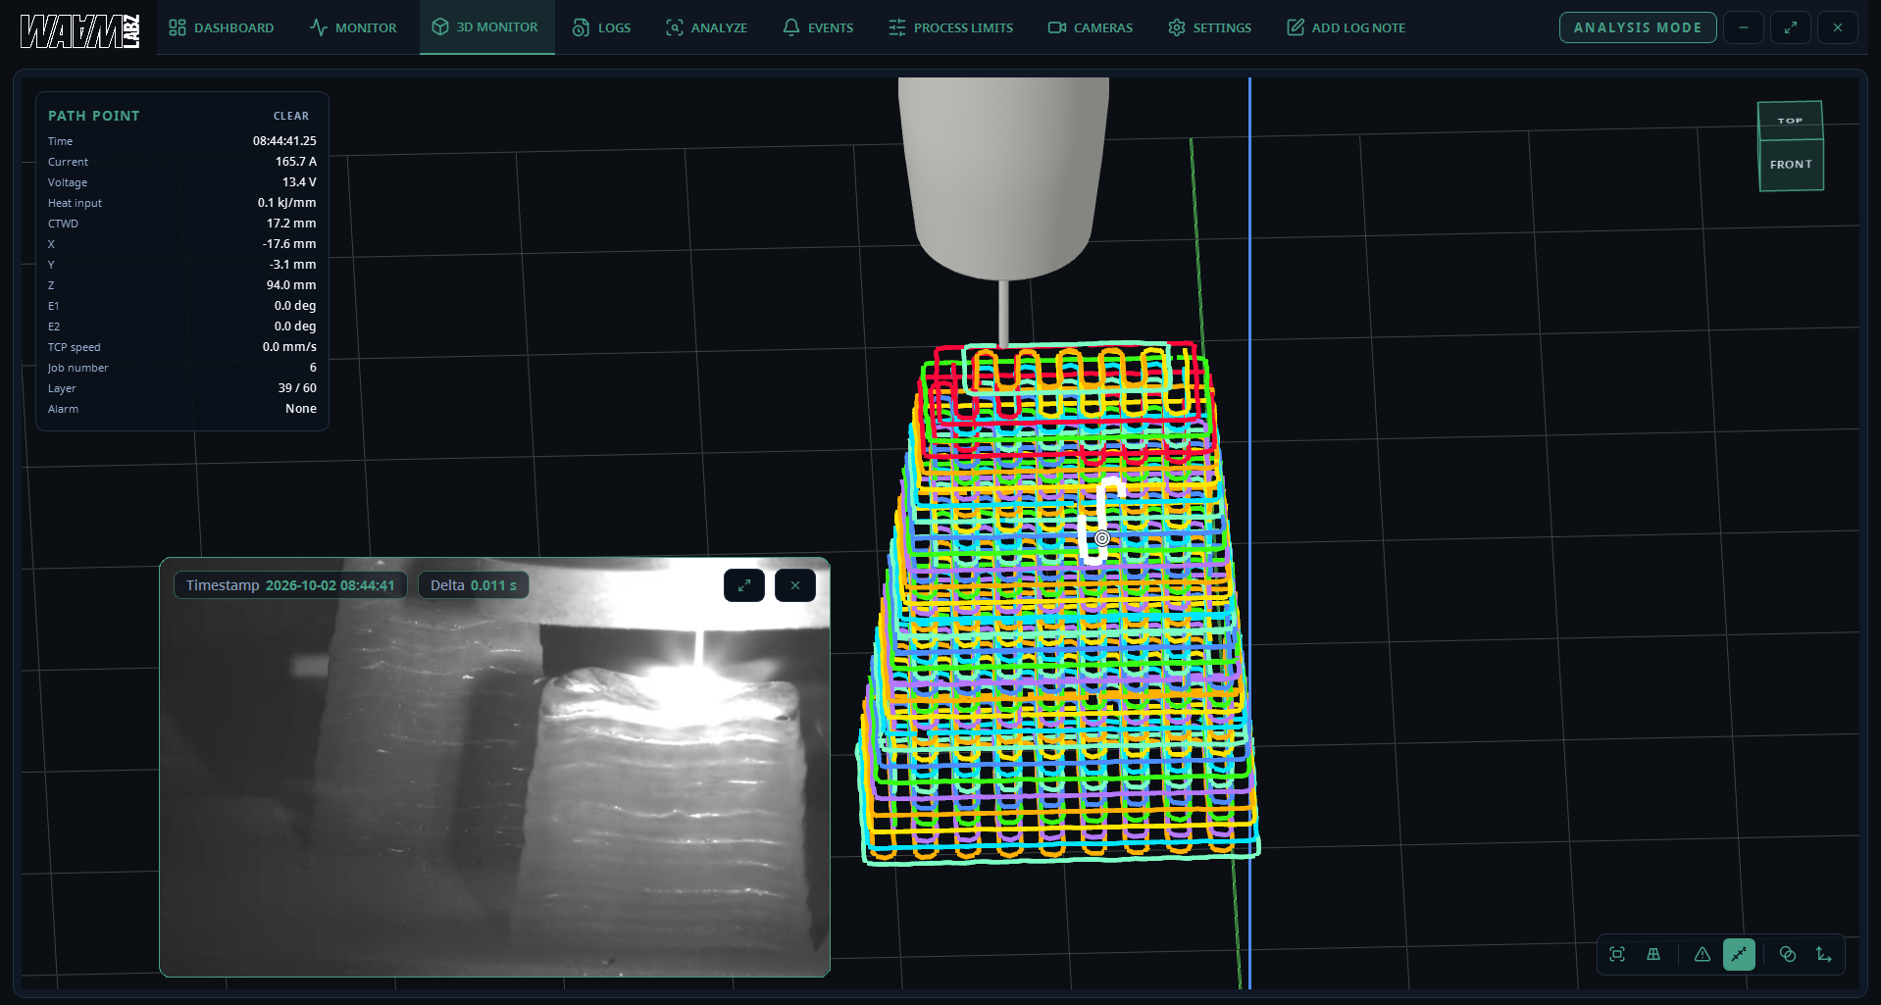Expand the camera preview to fullscreen

coord(744,585)
